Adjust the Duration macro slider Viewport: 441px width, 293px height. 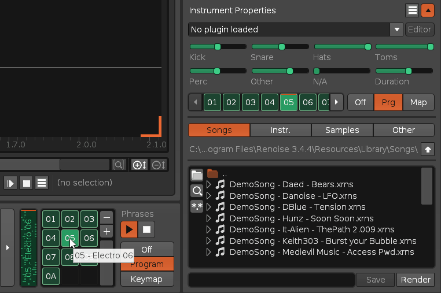click(x=405, y=71)
